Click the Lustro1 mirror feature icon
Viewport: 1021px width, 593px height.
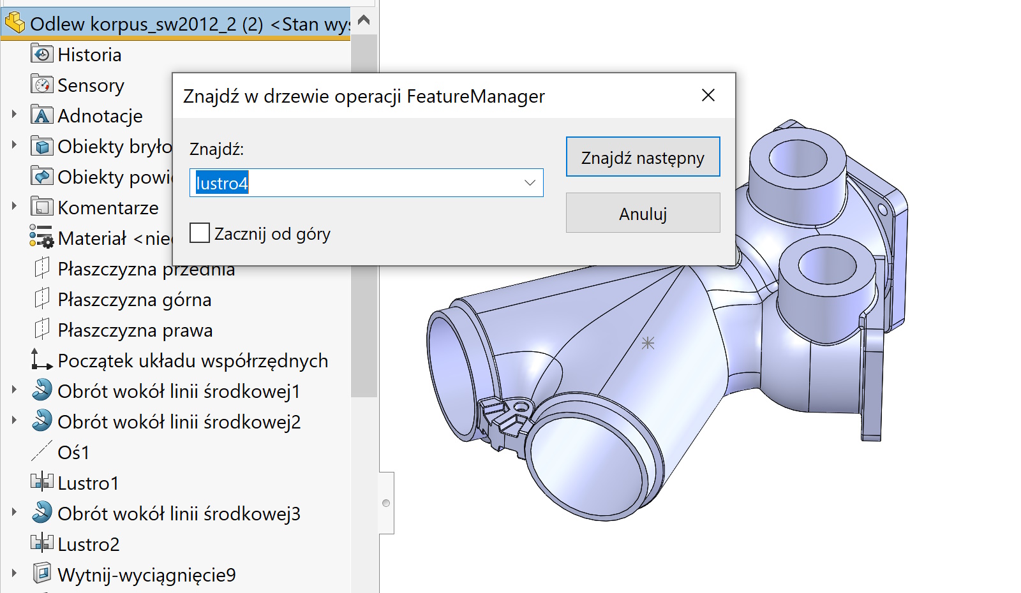pos(42,482)
